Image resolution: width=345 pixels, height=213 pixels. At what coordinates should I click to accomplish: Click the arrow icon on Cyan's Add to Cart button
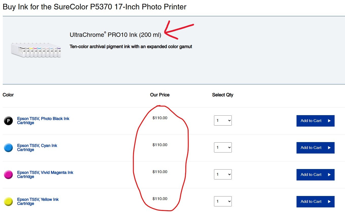329,148
